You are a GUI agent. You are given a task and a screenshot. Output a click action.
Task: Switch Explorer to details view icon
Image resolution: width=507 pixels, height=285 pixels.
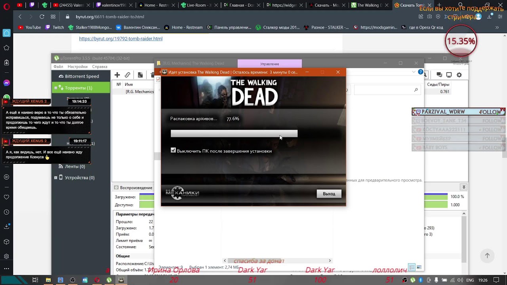pos(412,267)
